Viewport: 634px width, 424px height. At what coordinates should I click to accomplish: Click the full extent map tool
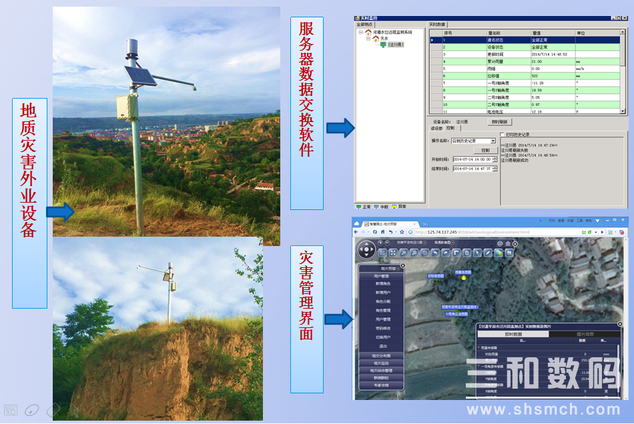click(x=393, y=253)
